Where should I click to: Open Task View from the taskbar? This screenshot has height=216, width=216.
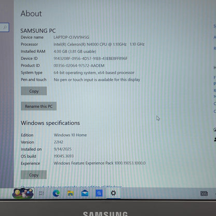pyautogui.click(x=42, y=193)
